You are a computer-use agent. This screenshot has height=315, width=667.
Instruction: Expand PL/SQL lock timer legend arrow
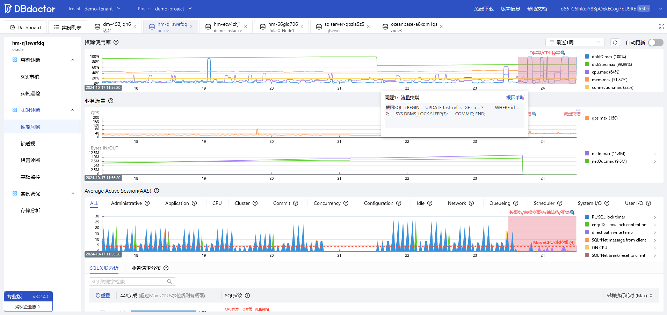(655, 217)
